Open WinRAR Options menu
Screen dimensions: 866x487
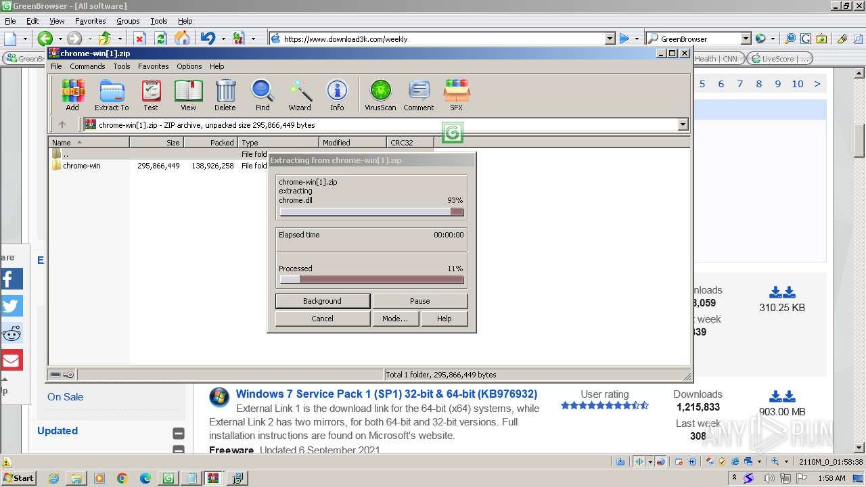189,66
